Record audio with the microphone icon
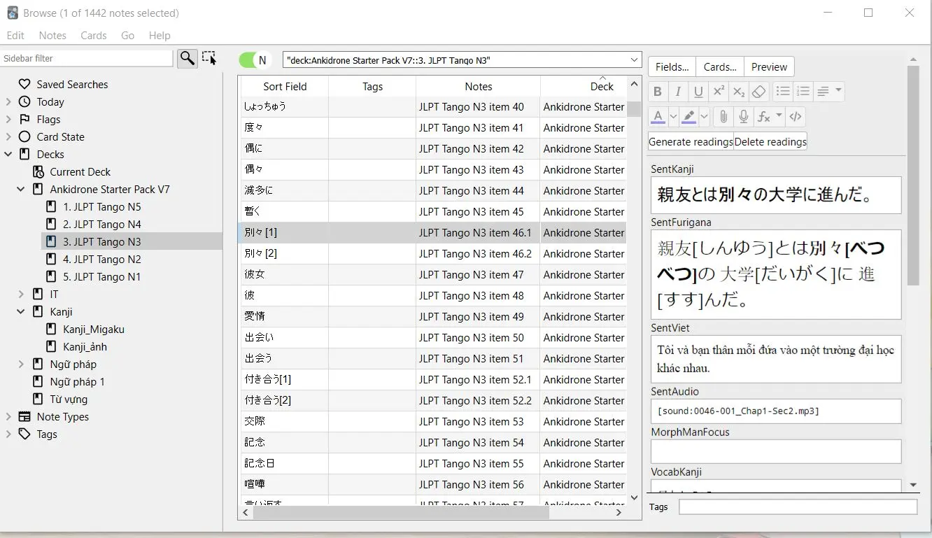932x538 pixels. click(x=743, y=116)
